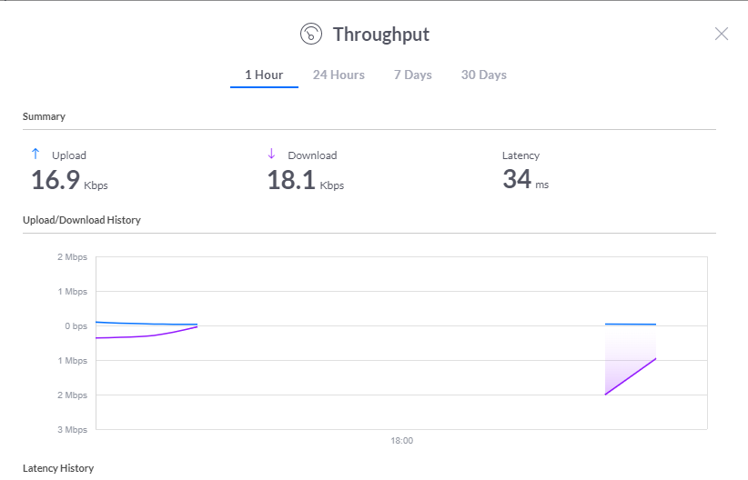The image size is (748, 480).
Task: Switch to the 24 Hours tab
Action: click(339, 75)
